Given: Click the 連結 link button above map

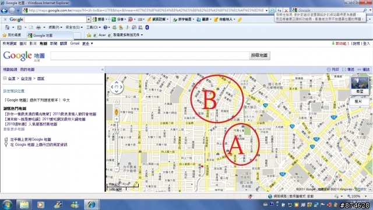Looking at the screenshot, I should point(364,69).
